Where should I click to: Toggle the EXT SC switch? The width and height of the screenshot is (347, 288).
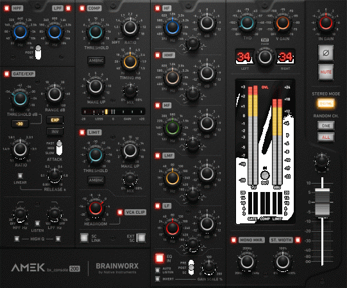[x=141, y=238]
